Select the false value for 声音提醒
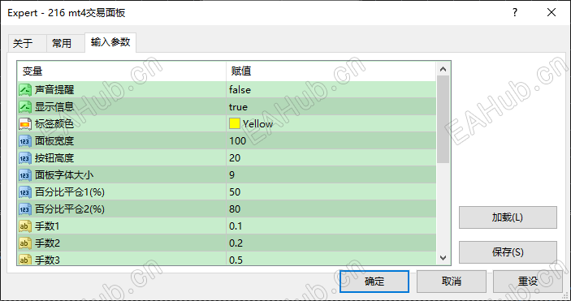Viewport: 571px width, 301px height. tap(240, 89)
